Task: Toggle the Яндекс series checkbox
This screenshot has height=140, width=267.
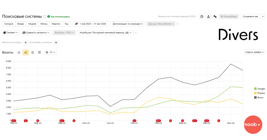Action: coord(255,93)
